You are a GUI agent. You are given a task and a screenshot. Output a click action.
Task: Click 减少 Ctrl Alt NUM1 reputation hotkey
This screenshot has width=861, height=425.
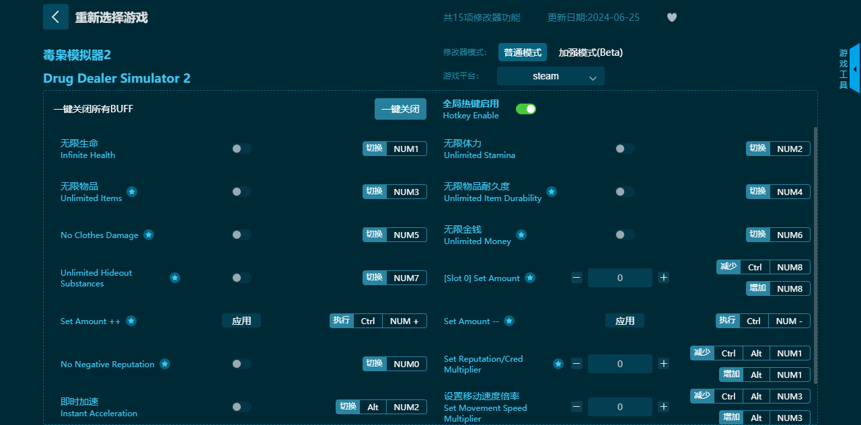(x=750, y=353)
